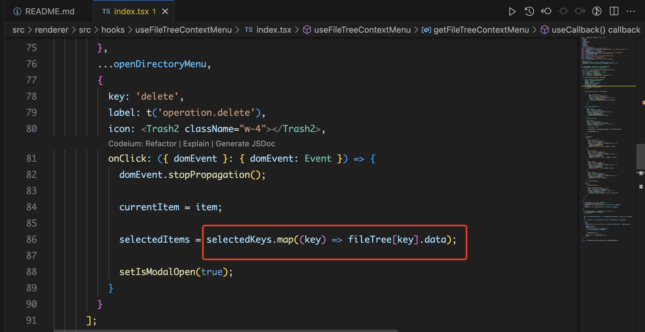Open the hooks breadcrumb dropdown
645x332 pixels.
[113, 30]
